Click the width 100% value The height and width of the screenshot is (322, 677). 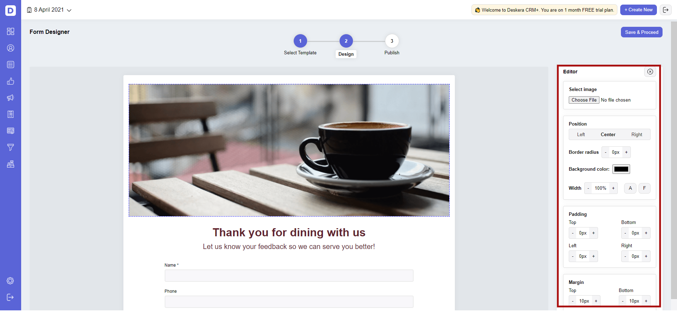tap(600, 188)
